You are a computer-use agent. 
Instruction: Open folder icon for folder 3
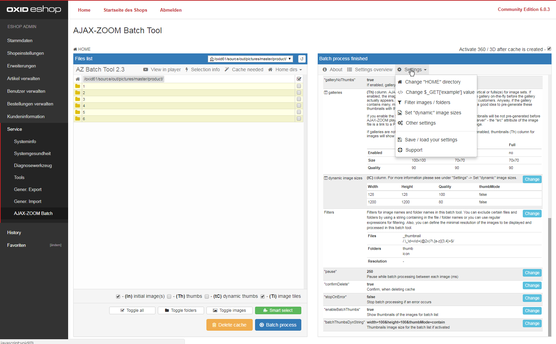point(78,99)
